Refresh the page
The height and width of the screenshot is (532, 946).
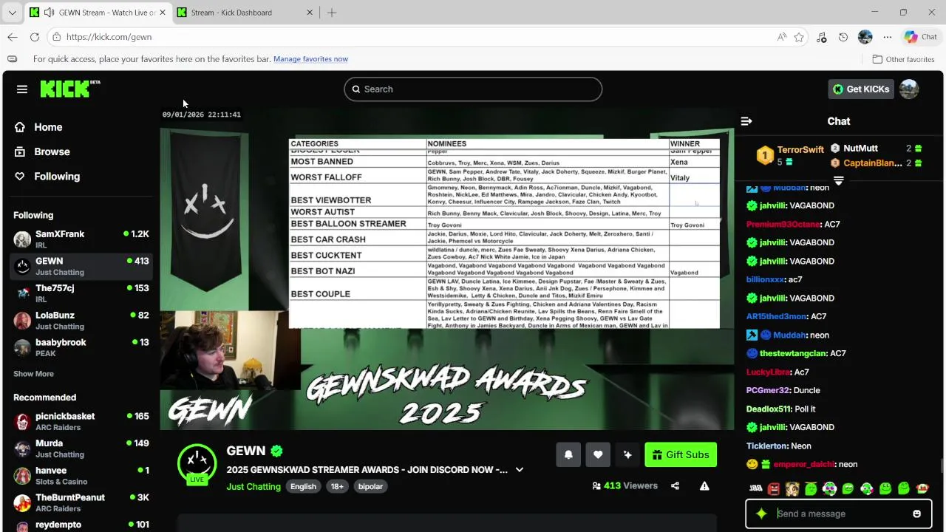[35, 37]
